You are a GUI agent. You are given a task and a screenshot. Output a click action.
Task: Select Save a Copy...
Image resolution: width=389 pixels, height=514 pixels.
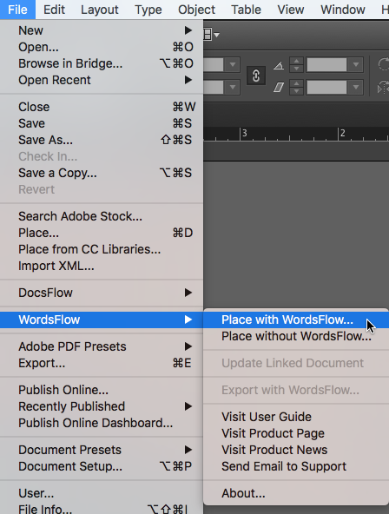tap(102, 173)
